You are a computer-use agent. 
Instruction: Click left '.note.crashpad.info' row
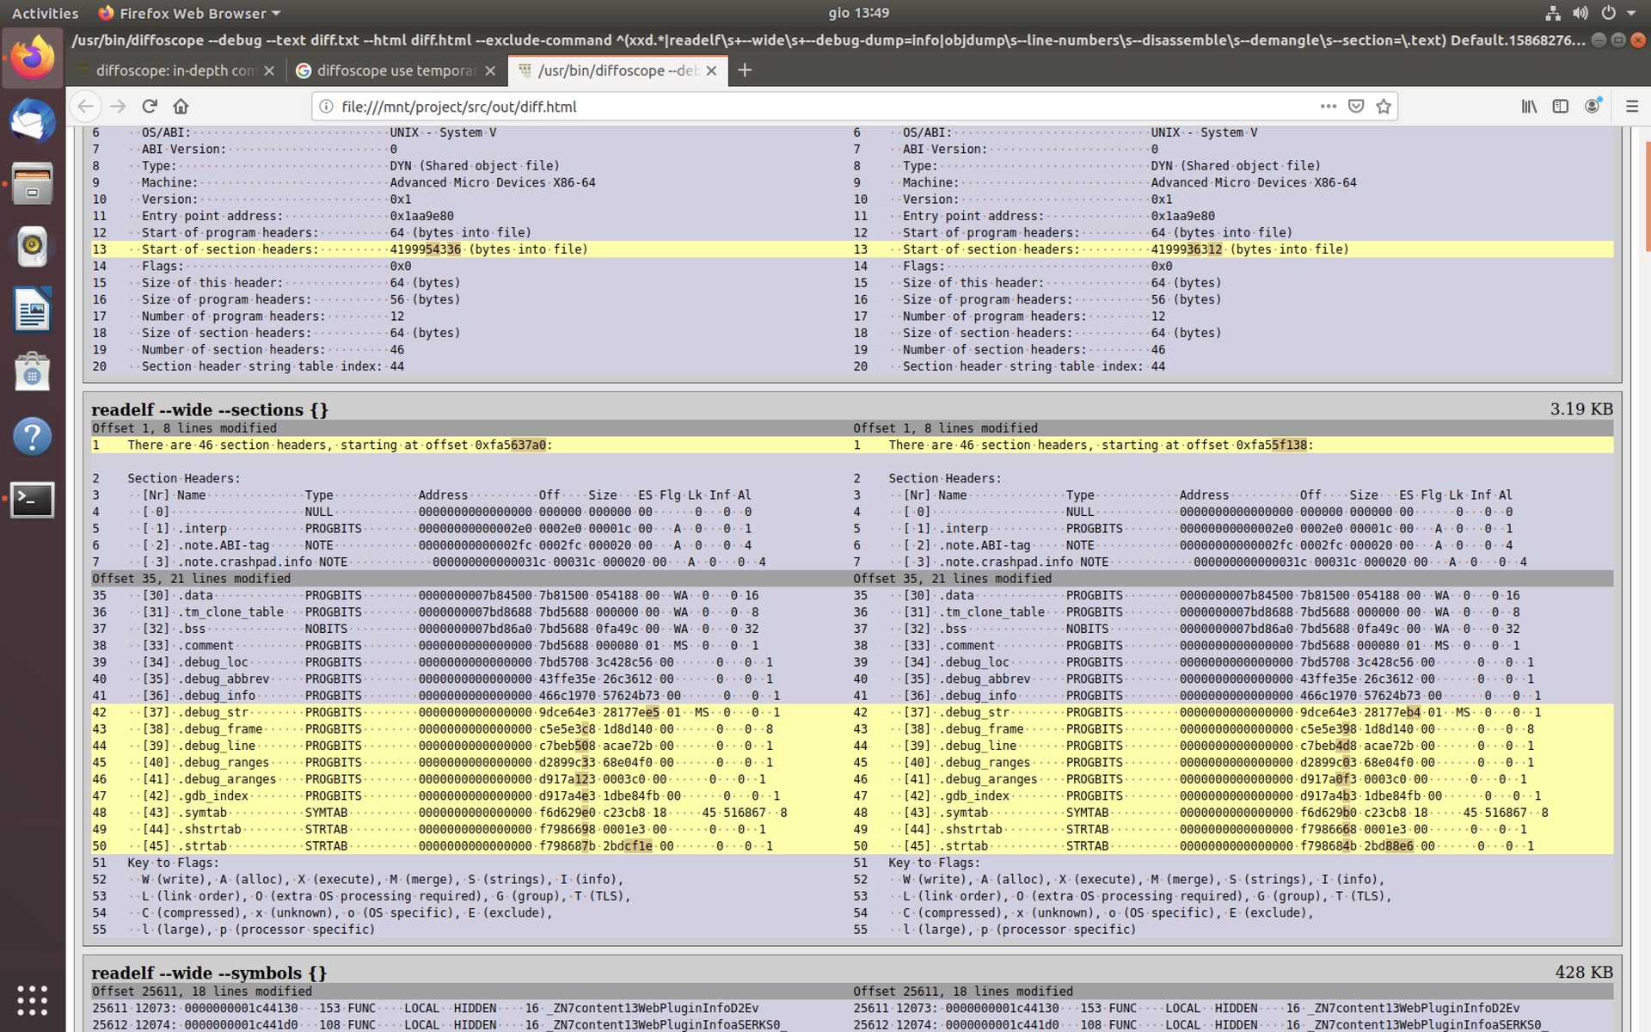click(472, 562)
